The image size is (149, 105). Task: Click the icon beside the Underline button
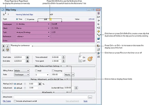[x=8, y=50]
